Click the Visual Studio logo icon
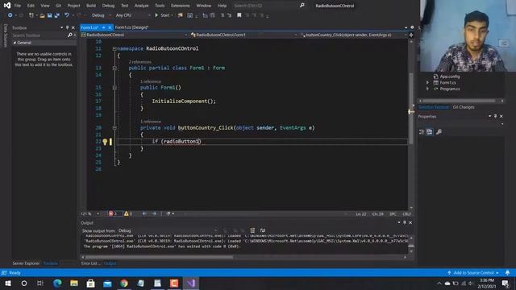The width and height of the screenshot is (516, 290). pyautogui.click(x=6, y=6)
